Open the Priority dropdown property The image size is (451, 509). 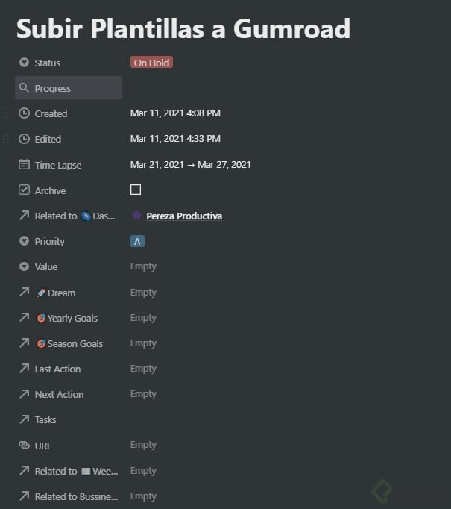click(49, 241)
